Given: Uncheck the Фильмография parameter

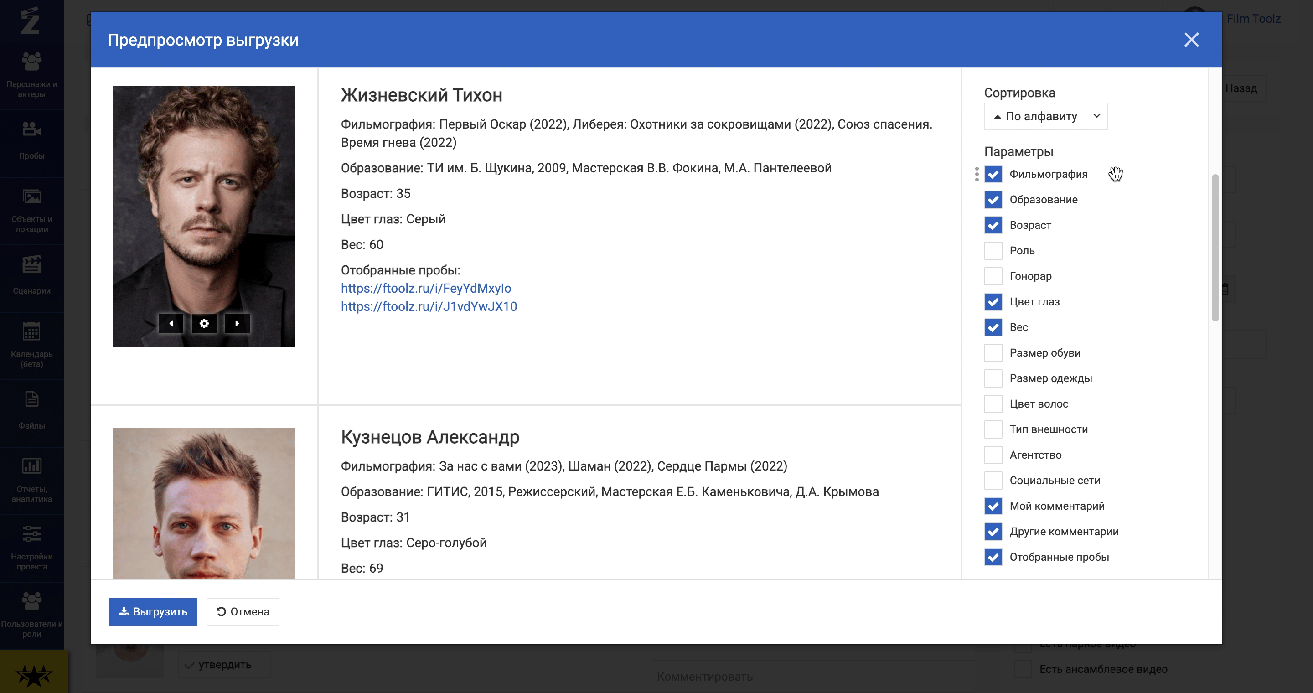Looking at the screenshot, I should (x=993, y=174).
